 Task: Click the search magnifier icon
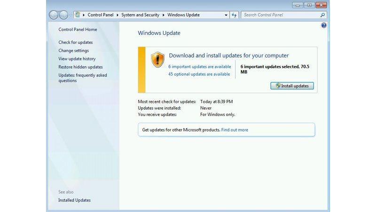[322, 15]
